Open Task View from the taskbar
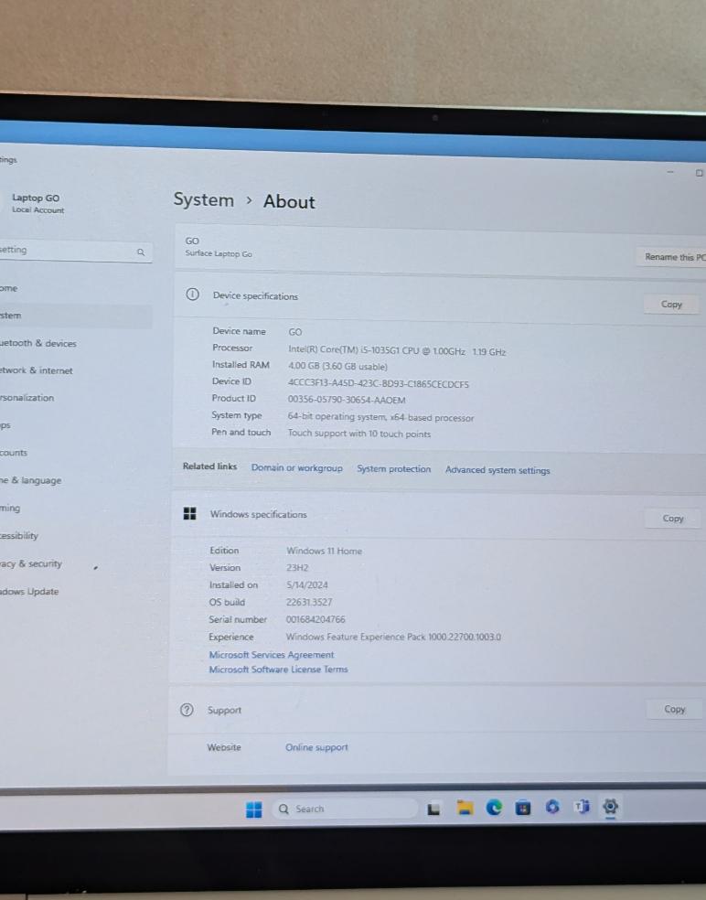The height and width of the screenshot is (900, 706). coord(433,809)
